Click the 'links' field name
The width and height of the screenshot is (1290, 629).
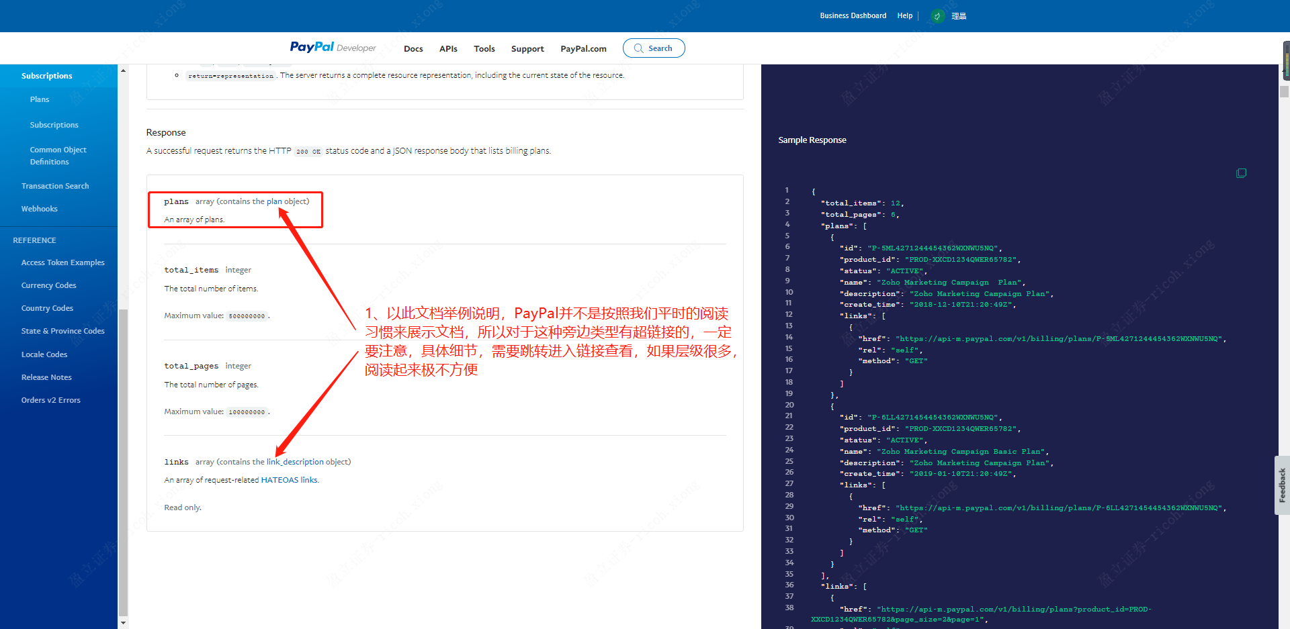pos(176,462)
